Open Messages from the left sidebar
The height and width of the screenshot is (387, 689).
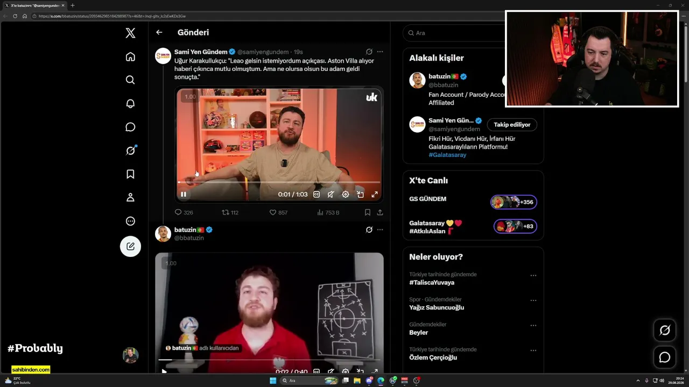tap(130, 127)
